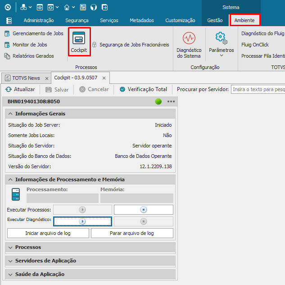The image size is (285, 285).
Task: Collapse the Informações Gerais section
Action: tap(10, 114)
